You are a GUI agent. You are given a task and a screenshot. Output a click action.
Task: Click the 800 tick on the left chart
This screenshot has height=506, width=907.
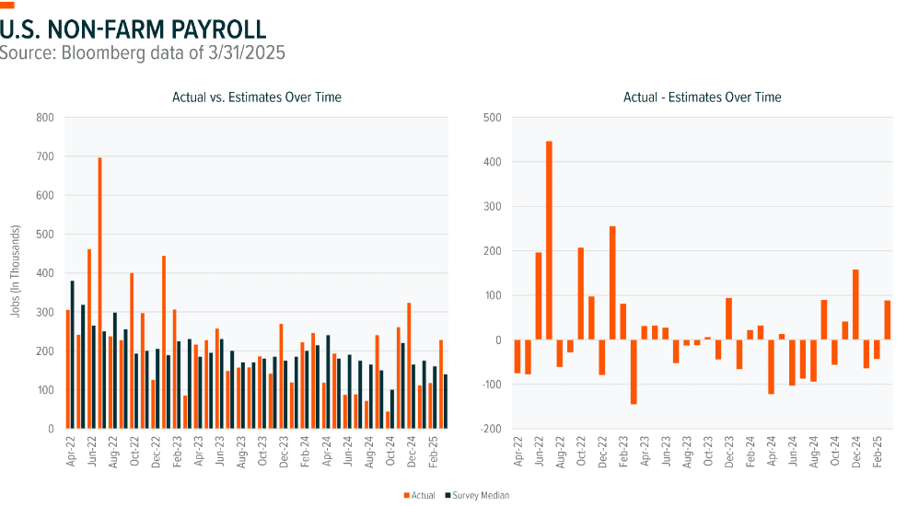(44, 118)
